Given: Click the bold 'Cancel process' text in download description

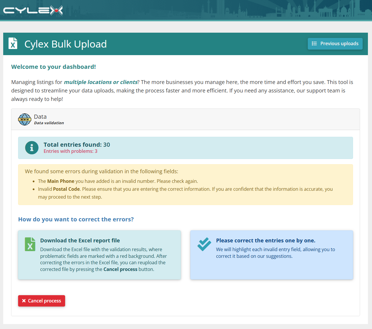Looking at the screenshot, I should [x=120, y=269].
